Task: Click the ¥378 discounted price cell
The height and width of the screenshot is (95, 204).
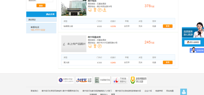Action: click(x=113, y=26)
